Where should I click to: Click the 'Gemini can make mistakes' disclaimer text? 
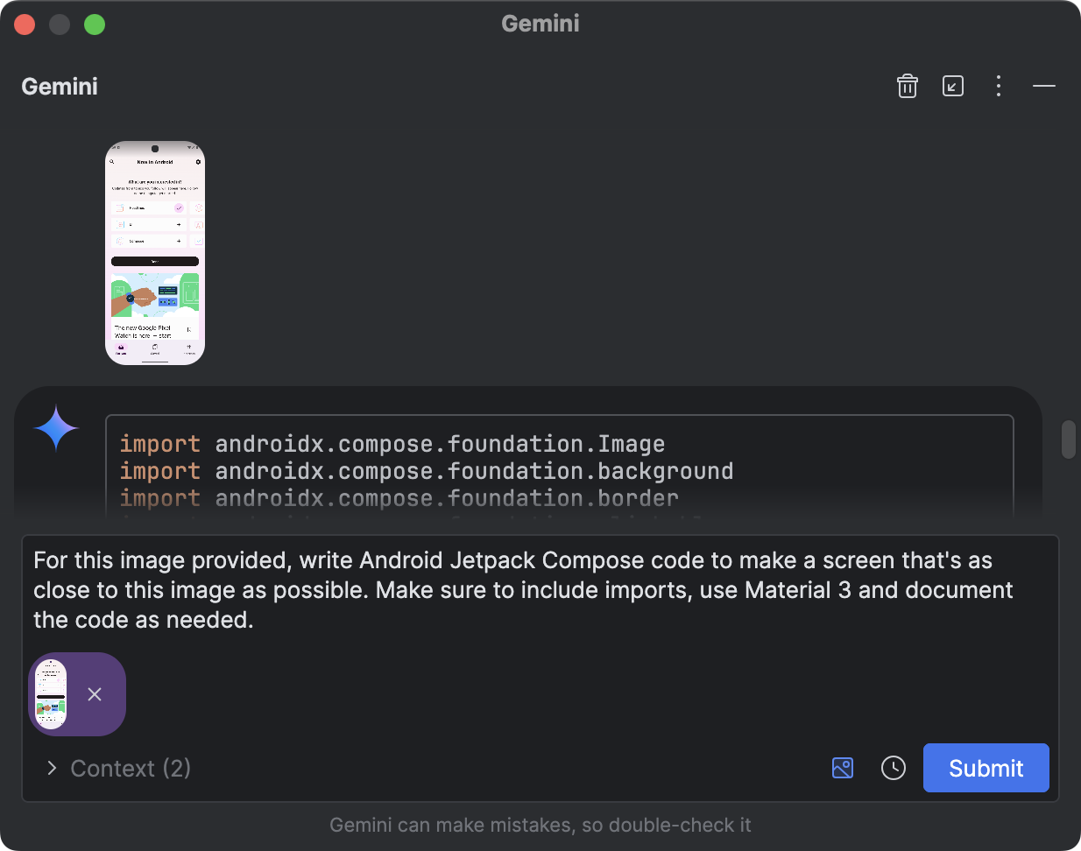click(540, 825)
